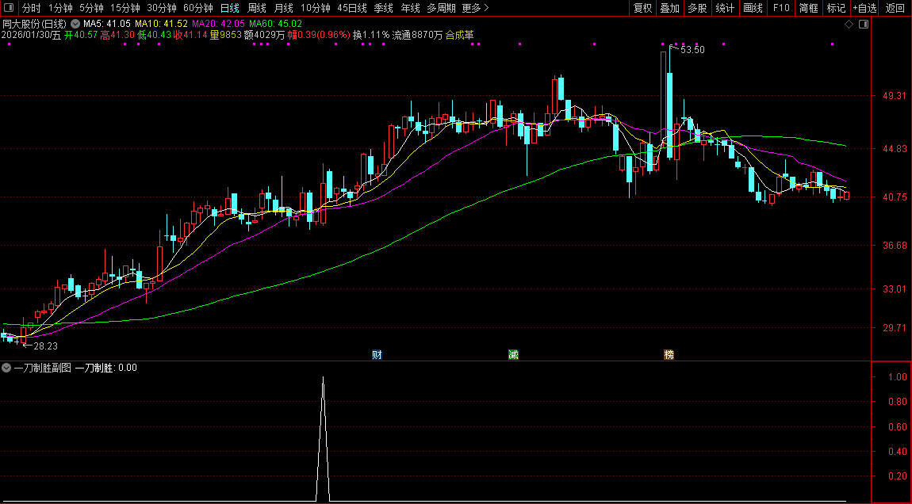Switch to the 周线 weekly period tab
This screenshot has width=912, height=504.
click(x=257, y=8)
